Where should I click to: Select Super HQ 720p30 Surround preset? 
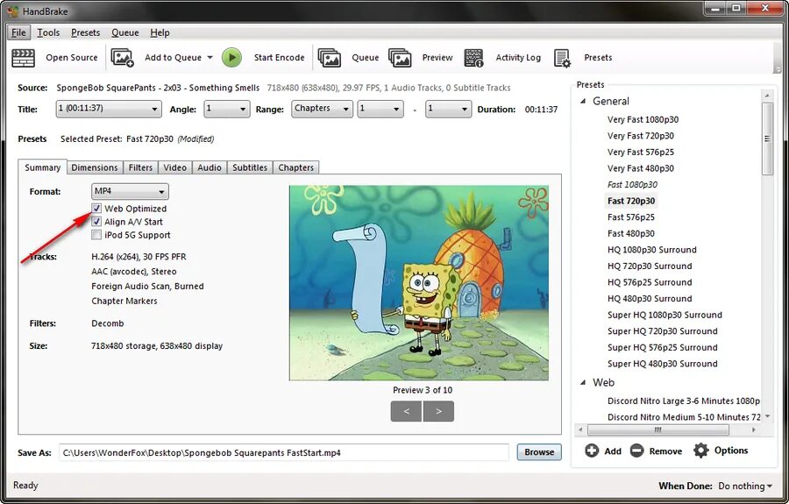coord(662,331)
